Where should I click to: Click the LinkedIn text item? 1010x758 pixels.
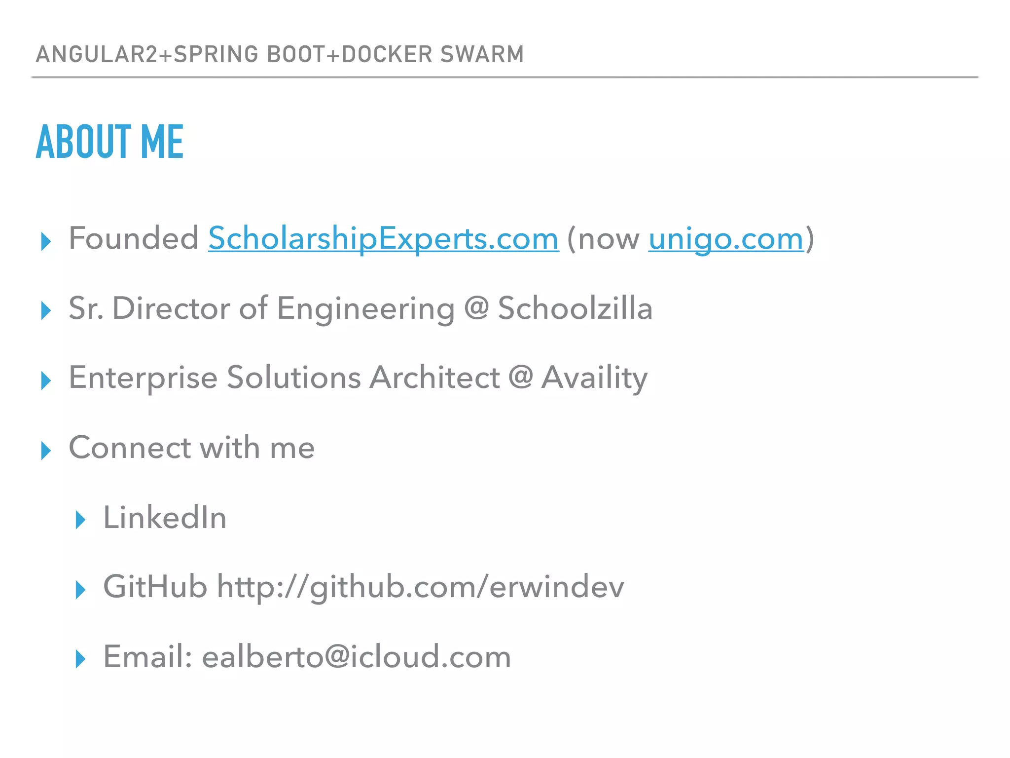165,518
